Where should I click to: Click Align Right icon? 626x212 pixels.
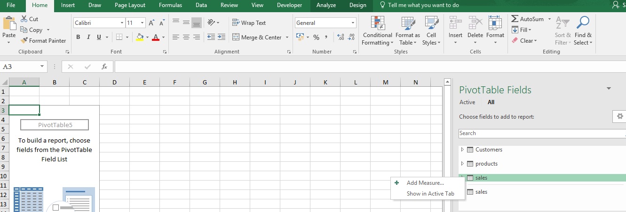[x=197, y=37]
